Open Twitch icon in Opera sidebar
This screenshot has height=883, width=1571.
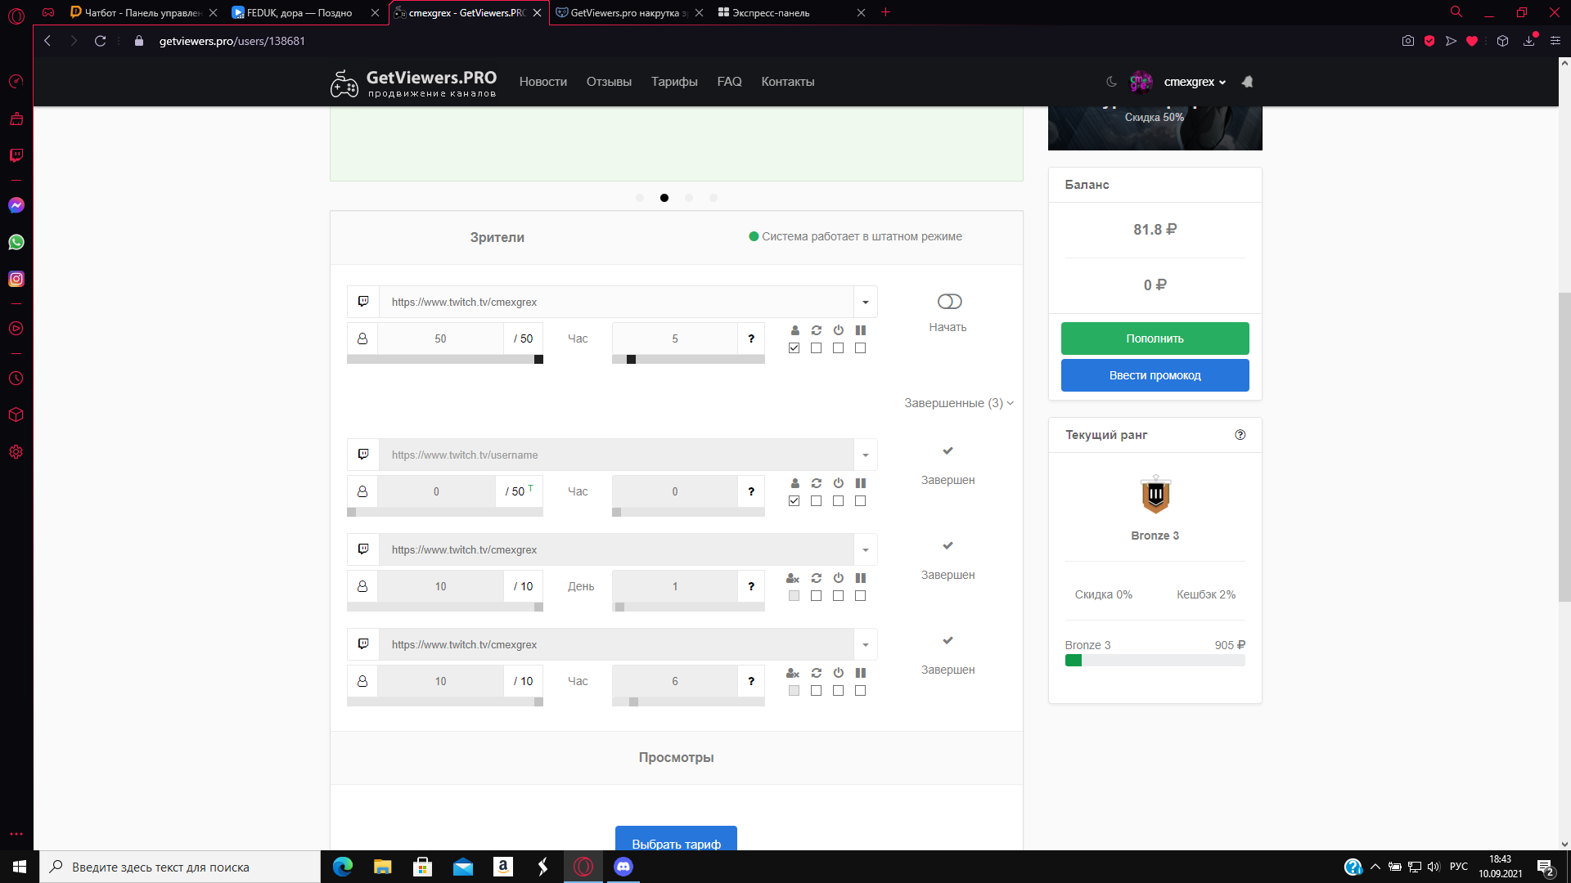point(16,155)
